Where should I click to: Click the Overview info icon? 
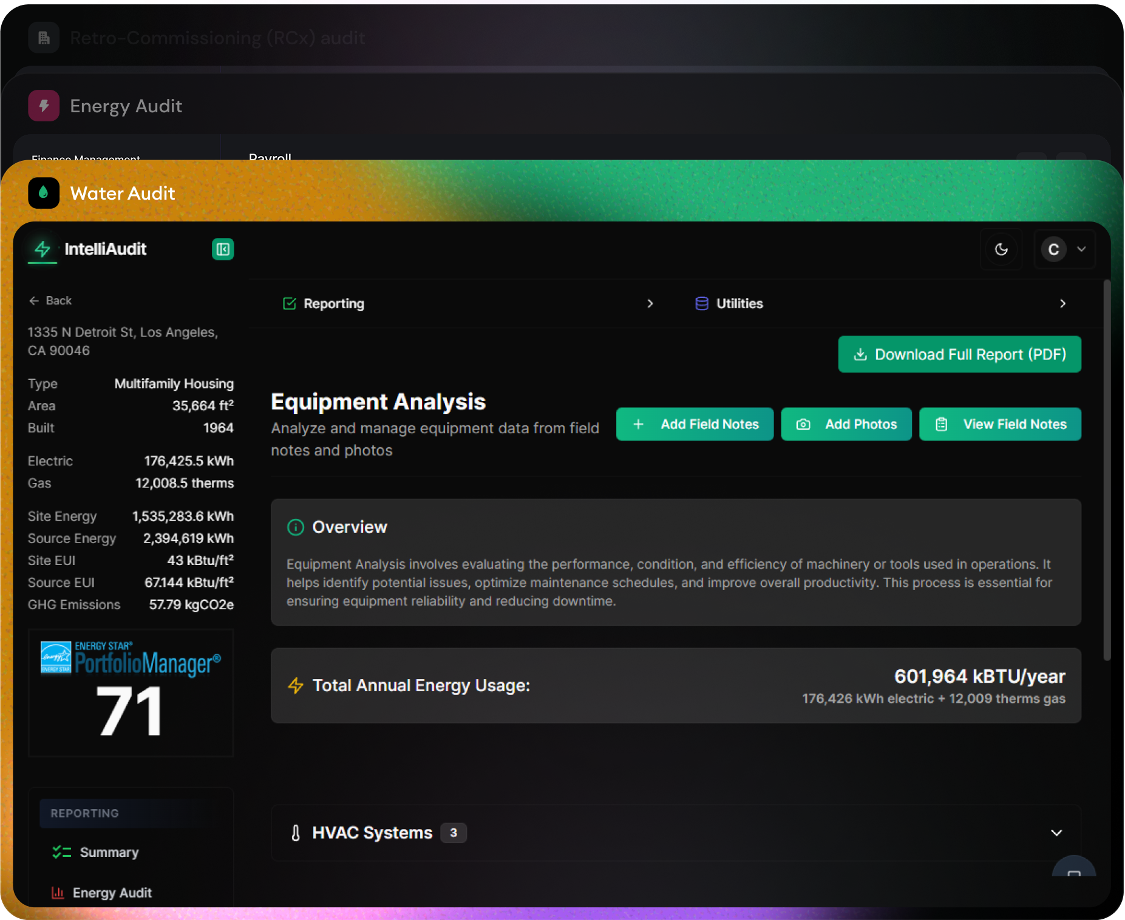click(296, 527)
